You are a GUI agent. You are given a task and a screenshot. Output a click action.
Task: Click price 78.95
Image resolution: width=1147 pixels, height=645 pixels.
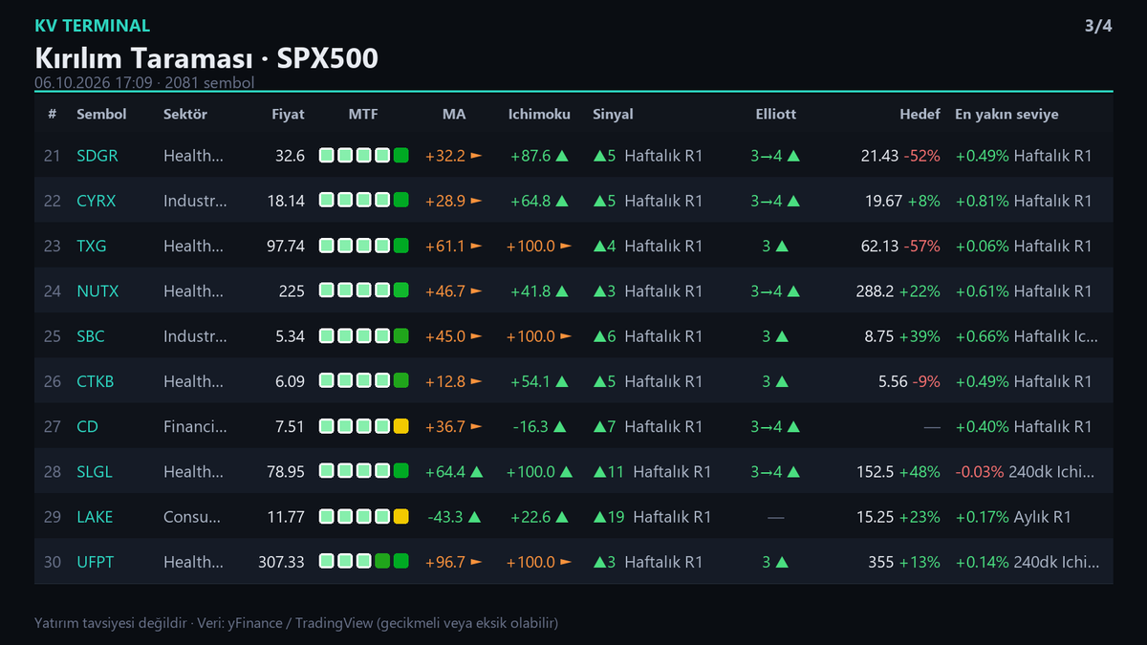click(286, 472)
